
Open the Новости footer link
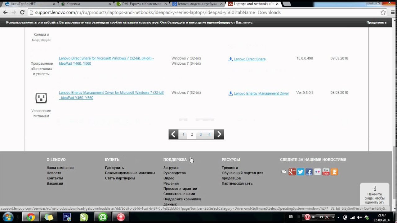(x=54, y=173)
